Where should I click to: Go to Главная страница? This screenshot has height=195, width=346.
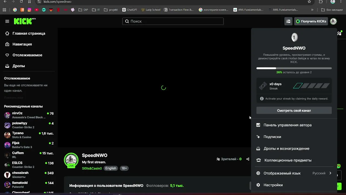29,34
